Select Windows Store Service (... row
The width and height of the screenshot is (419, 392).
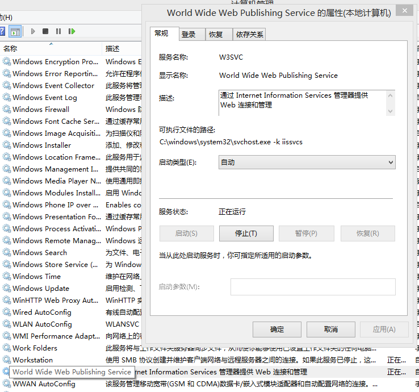point(71,264)
